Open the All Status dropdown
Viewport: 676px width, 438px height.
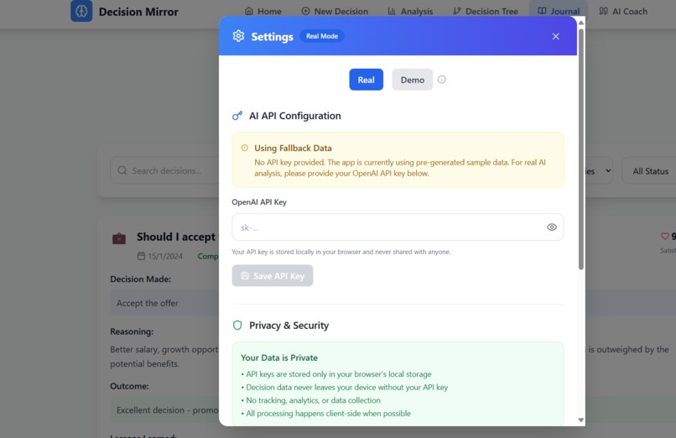point(650,171)
